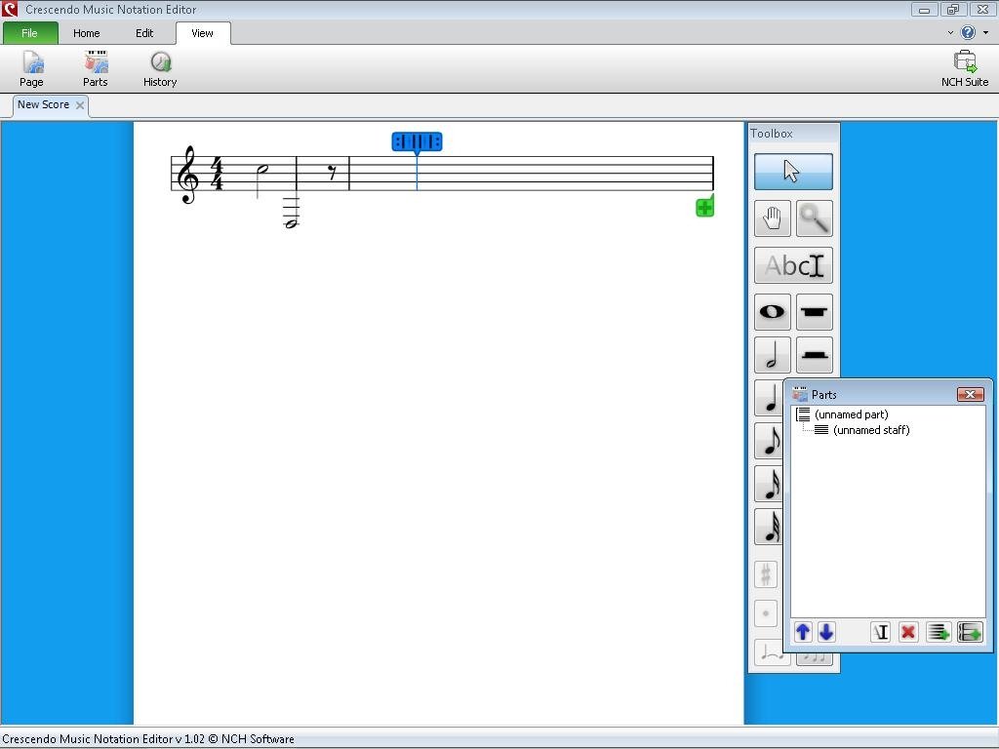Switch to the Home tab
999x749 pixels.
[x=86, y=33]
